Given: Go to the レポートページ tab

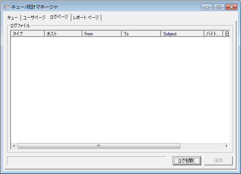Looking at the screenshot, I should click(86, 18).
